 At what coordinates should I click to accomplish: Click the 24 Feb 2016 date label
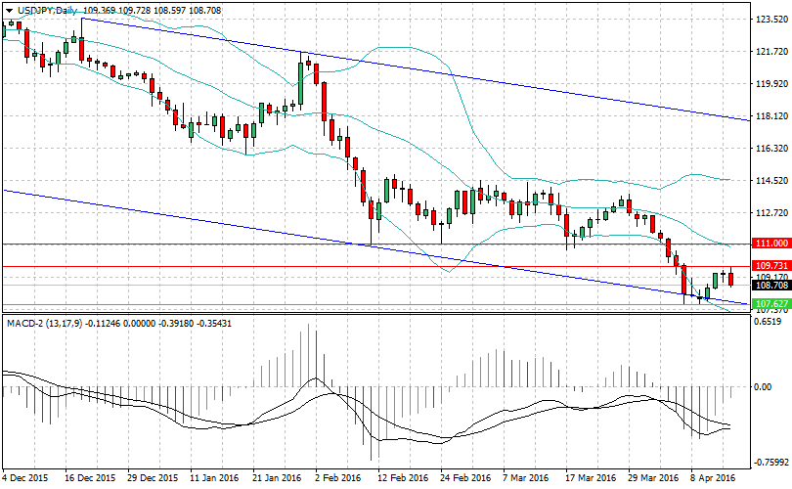(465, 478)
